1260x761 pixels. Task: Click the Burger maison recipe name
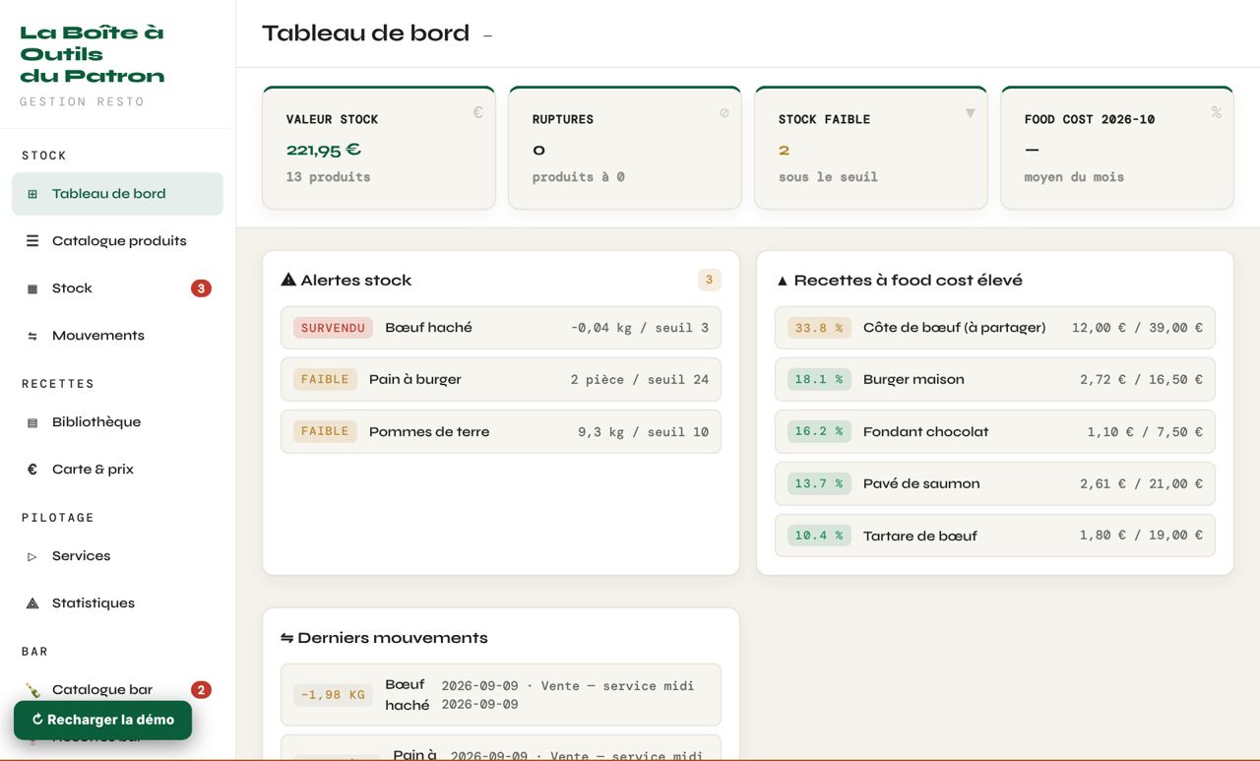coord(913,379)
